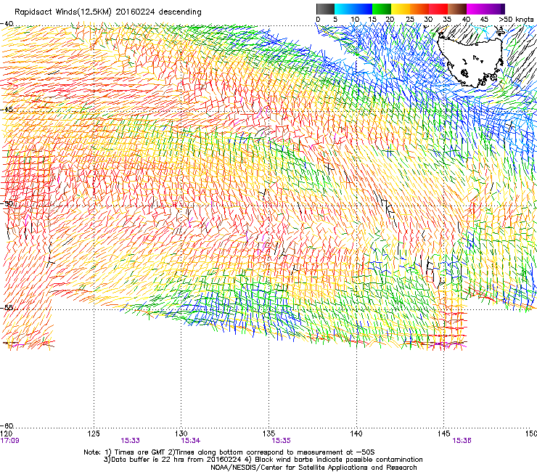This screenshot has height=472, width=537.
Task: Click the '145' longitude label
Action: tap(444, 434)
